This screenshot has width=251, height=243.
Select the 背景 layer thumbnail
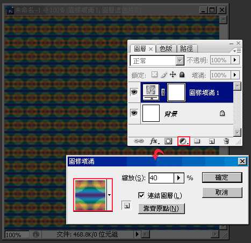[x=151, y=113]
